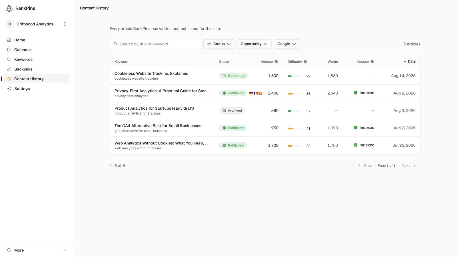Click the Indexed checkmark for Web Analytics Without Cookies
The height and width of the screenshot is (257, 457).
[x=356, y=145]
